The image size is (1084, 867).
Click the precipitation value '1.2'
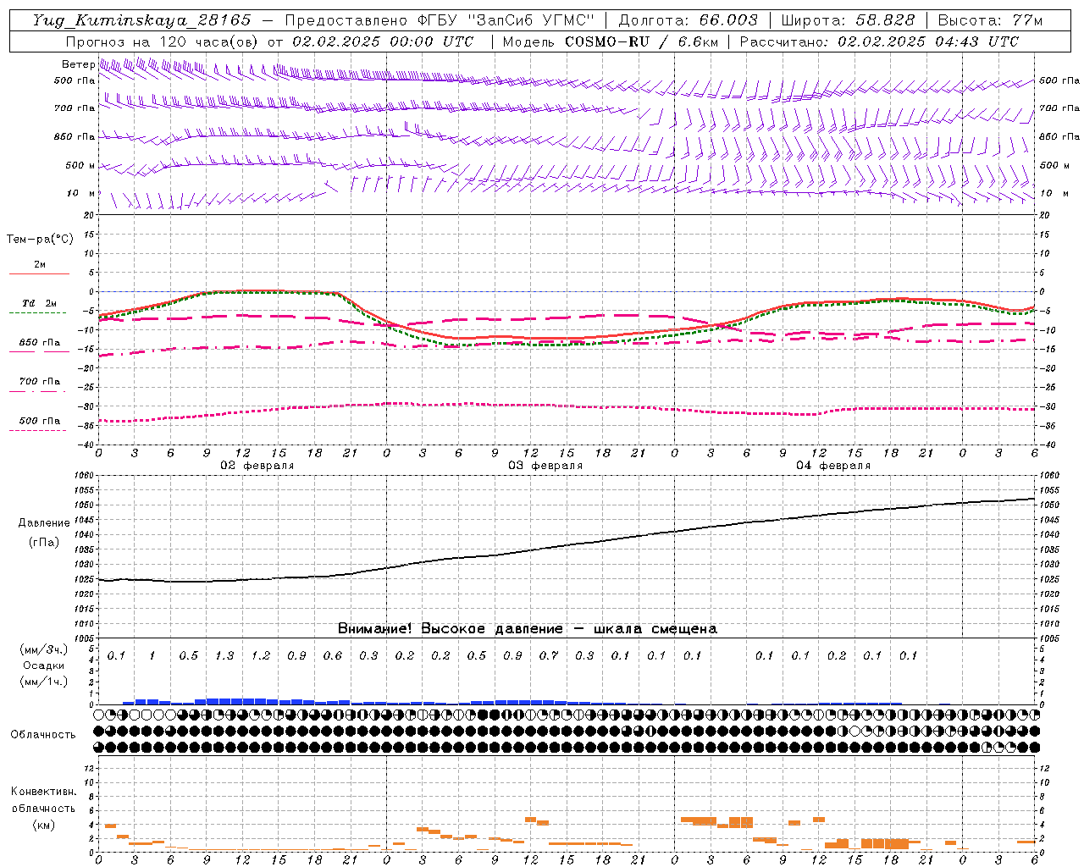(260, 656)
